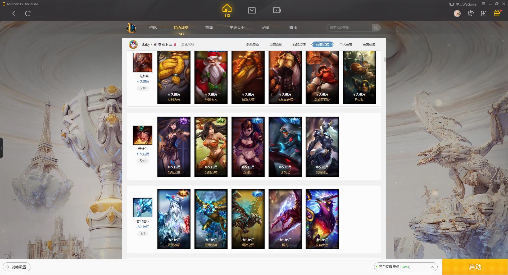
Task: Open the 品酒大师 skin card
Action: (x=248, y=77)
